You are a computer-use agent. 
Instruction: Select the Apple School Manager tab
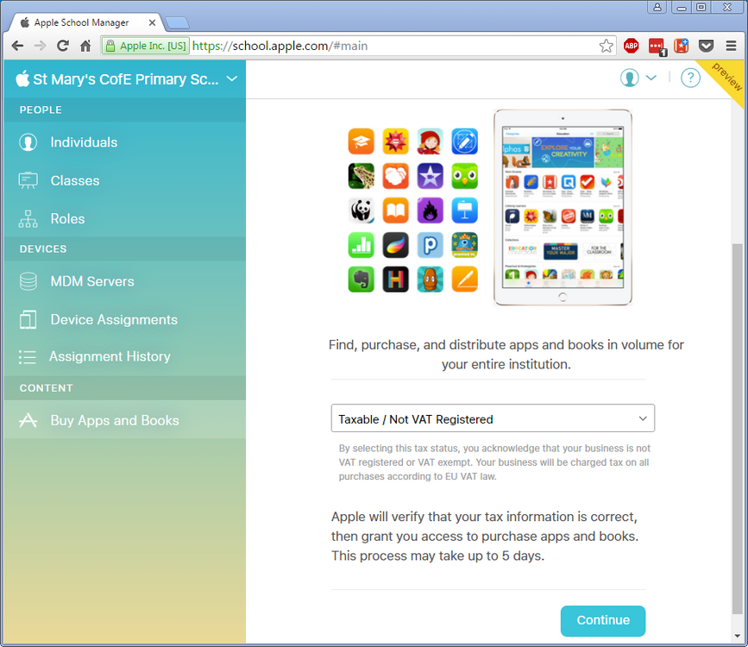pyautogui.click(x=82, y=22)
